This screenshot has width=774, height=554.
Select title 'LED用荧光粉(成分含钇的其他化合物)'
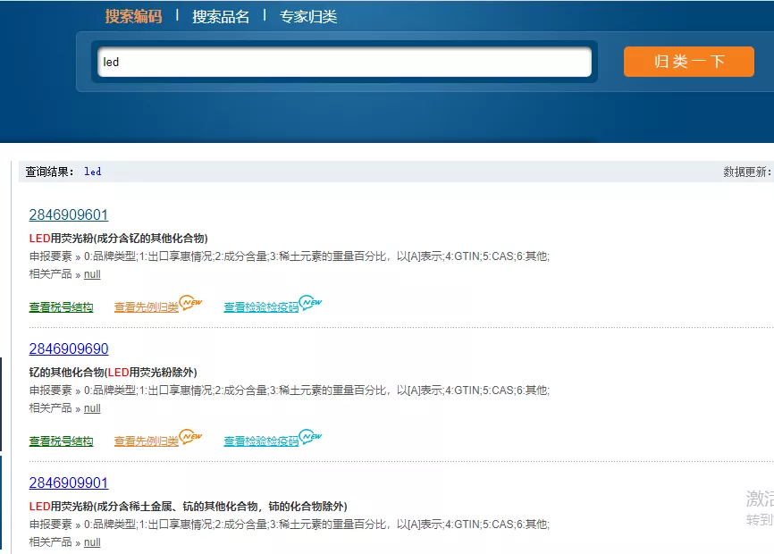119,239
